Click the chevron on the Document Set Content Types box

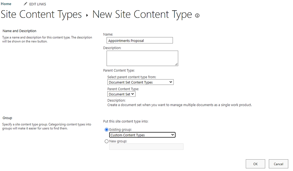(x=171, y=82)
